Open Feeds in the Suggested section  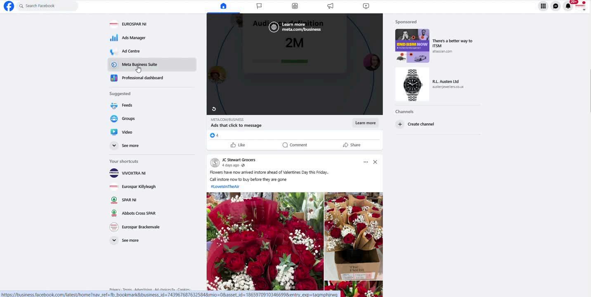coord(152,105)
